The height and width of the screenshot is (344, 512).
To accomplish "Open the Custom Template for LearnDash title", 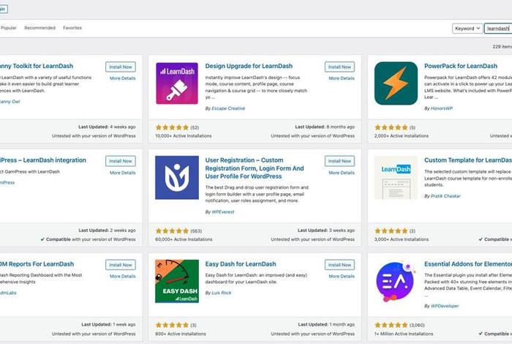I will click(468, 160).
